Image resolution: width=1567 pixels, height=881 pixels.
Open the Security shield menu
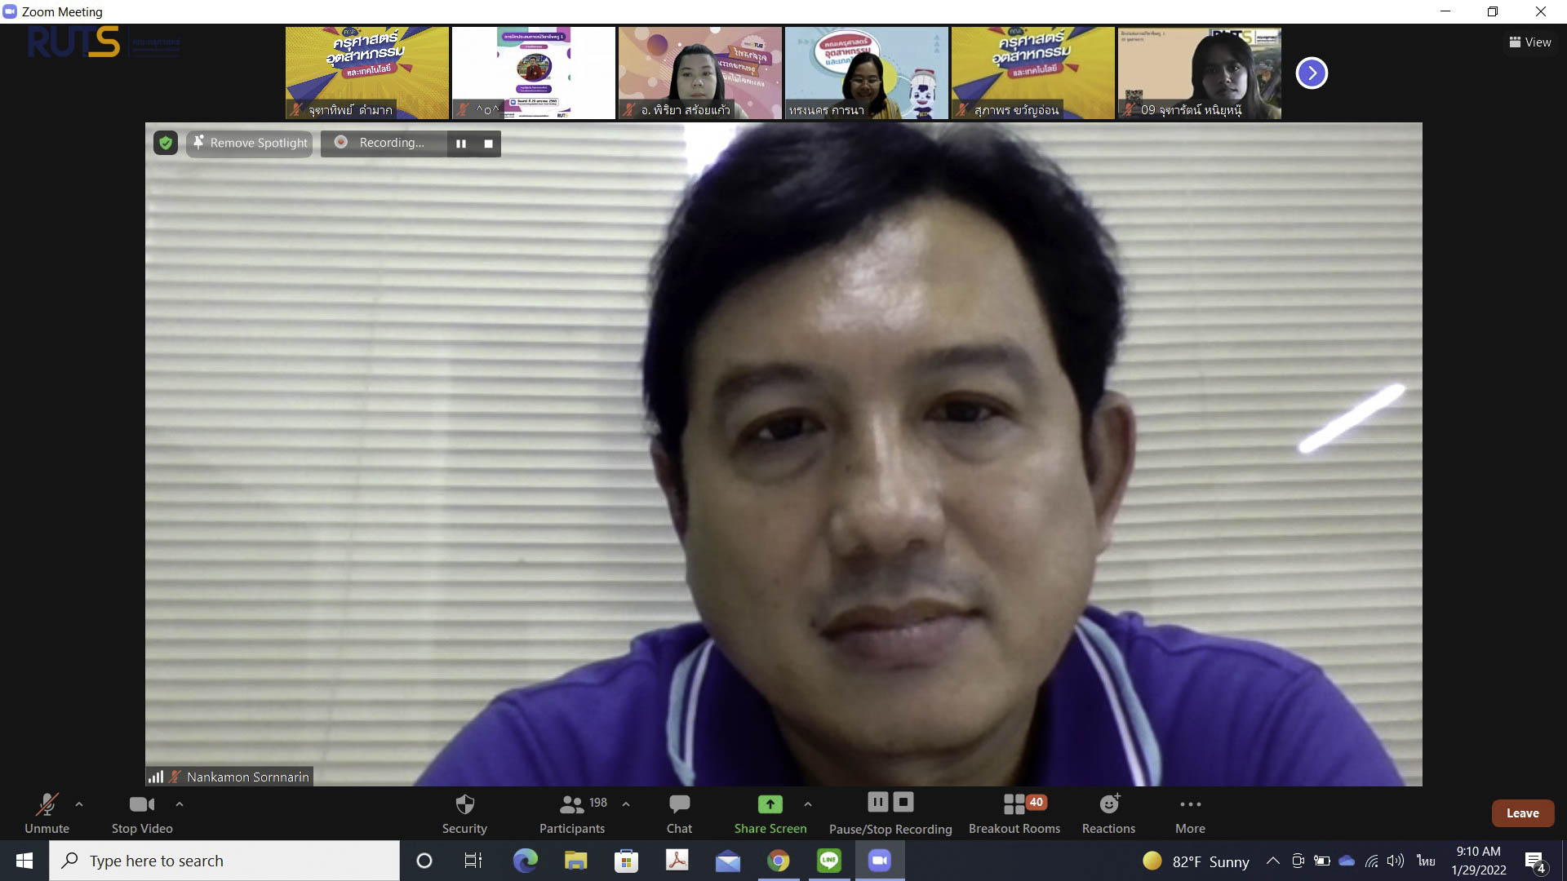464,813
